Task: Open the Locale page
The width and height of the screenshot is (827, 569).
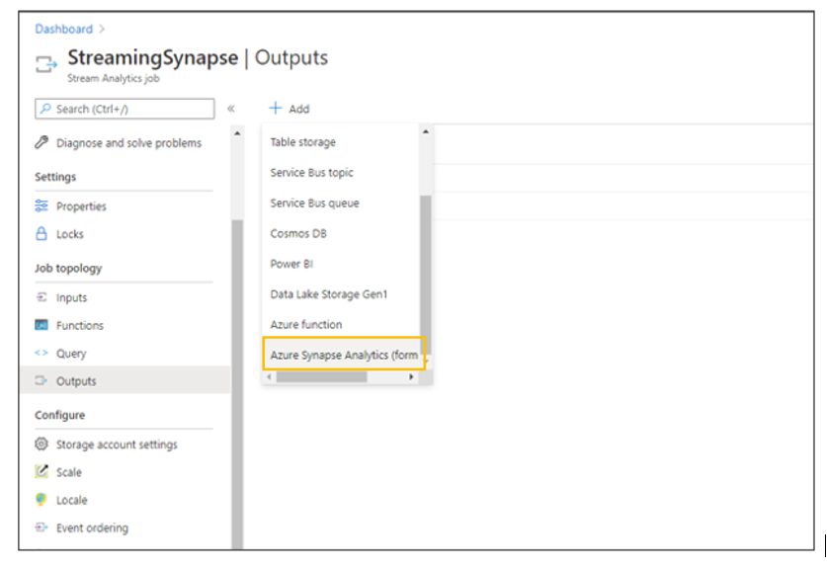Action: coord(72,501)
